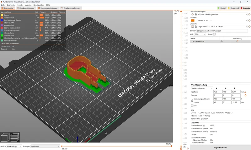251x150 pixels.
Task: Open the Weltkoordinaten dropdown
Action: [202, 88]
